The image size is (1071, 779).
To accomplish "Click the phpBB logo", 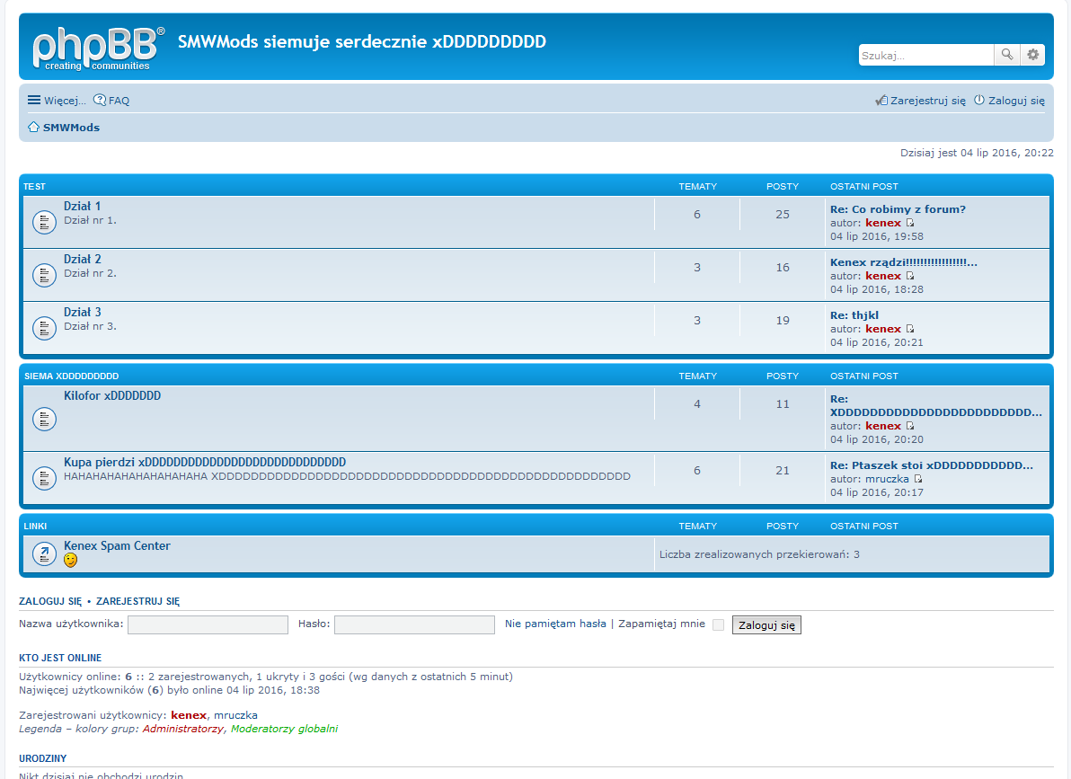I will pyautogui.click(x=99, y=48).
